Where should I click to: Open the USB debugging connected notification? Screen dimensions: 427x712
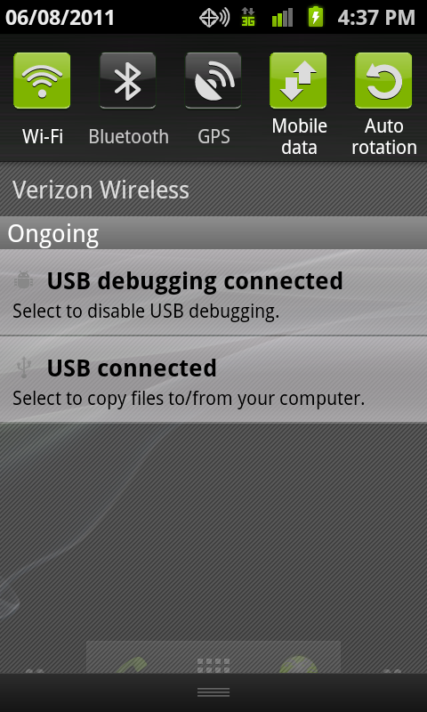point(213,293)
